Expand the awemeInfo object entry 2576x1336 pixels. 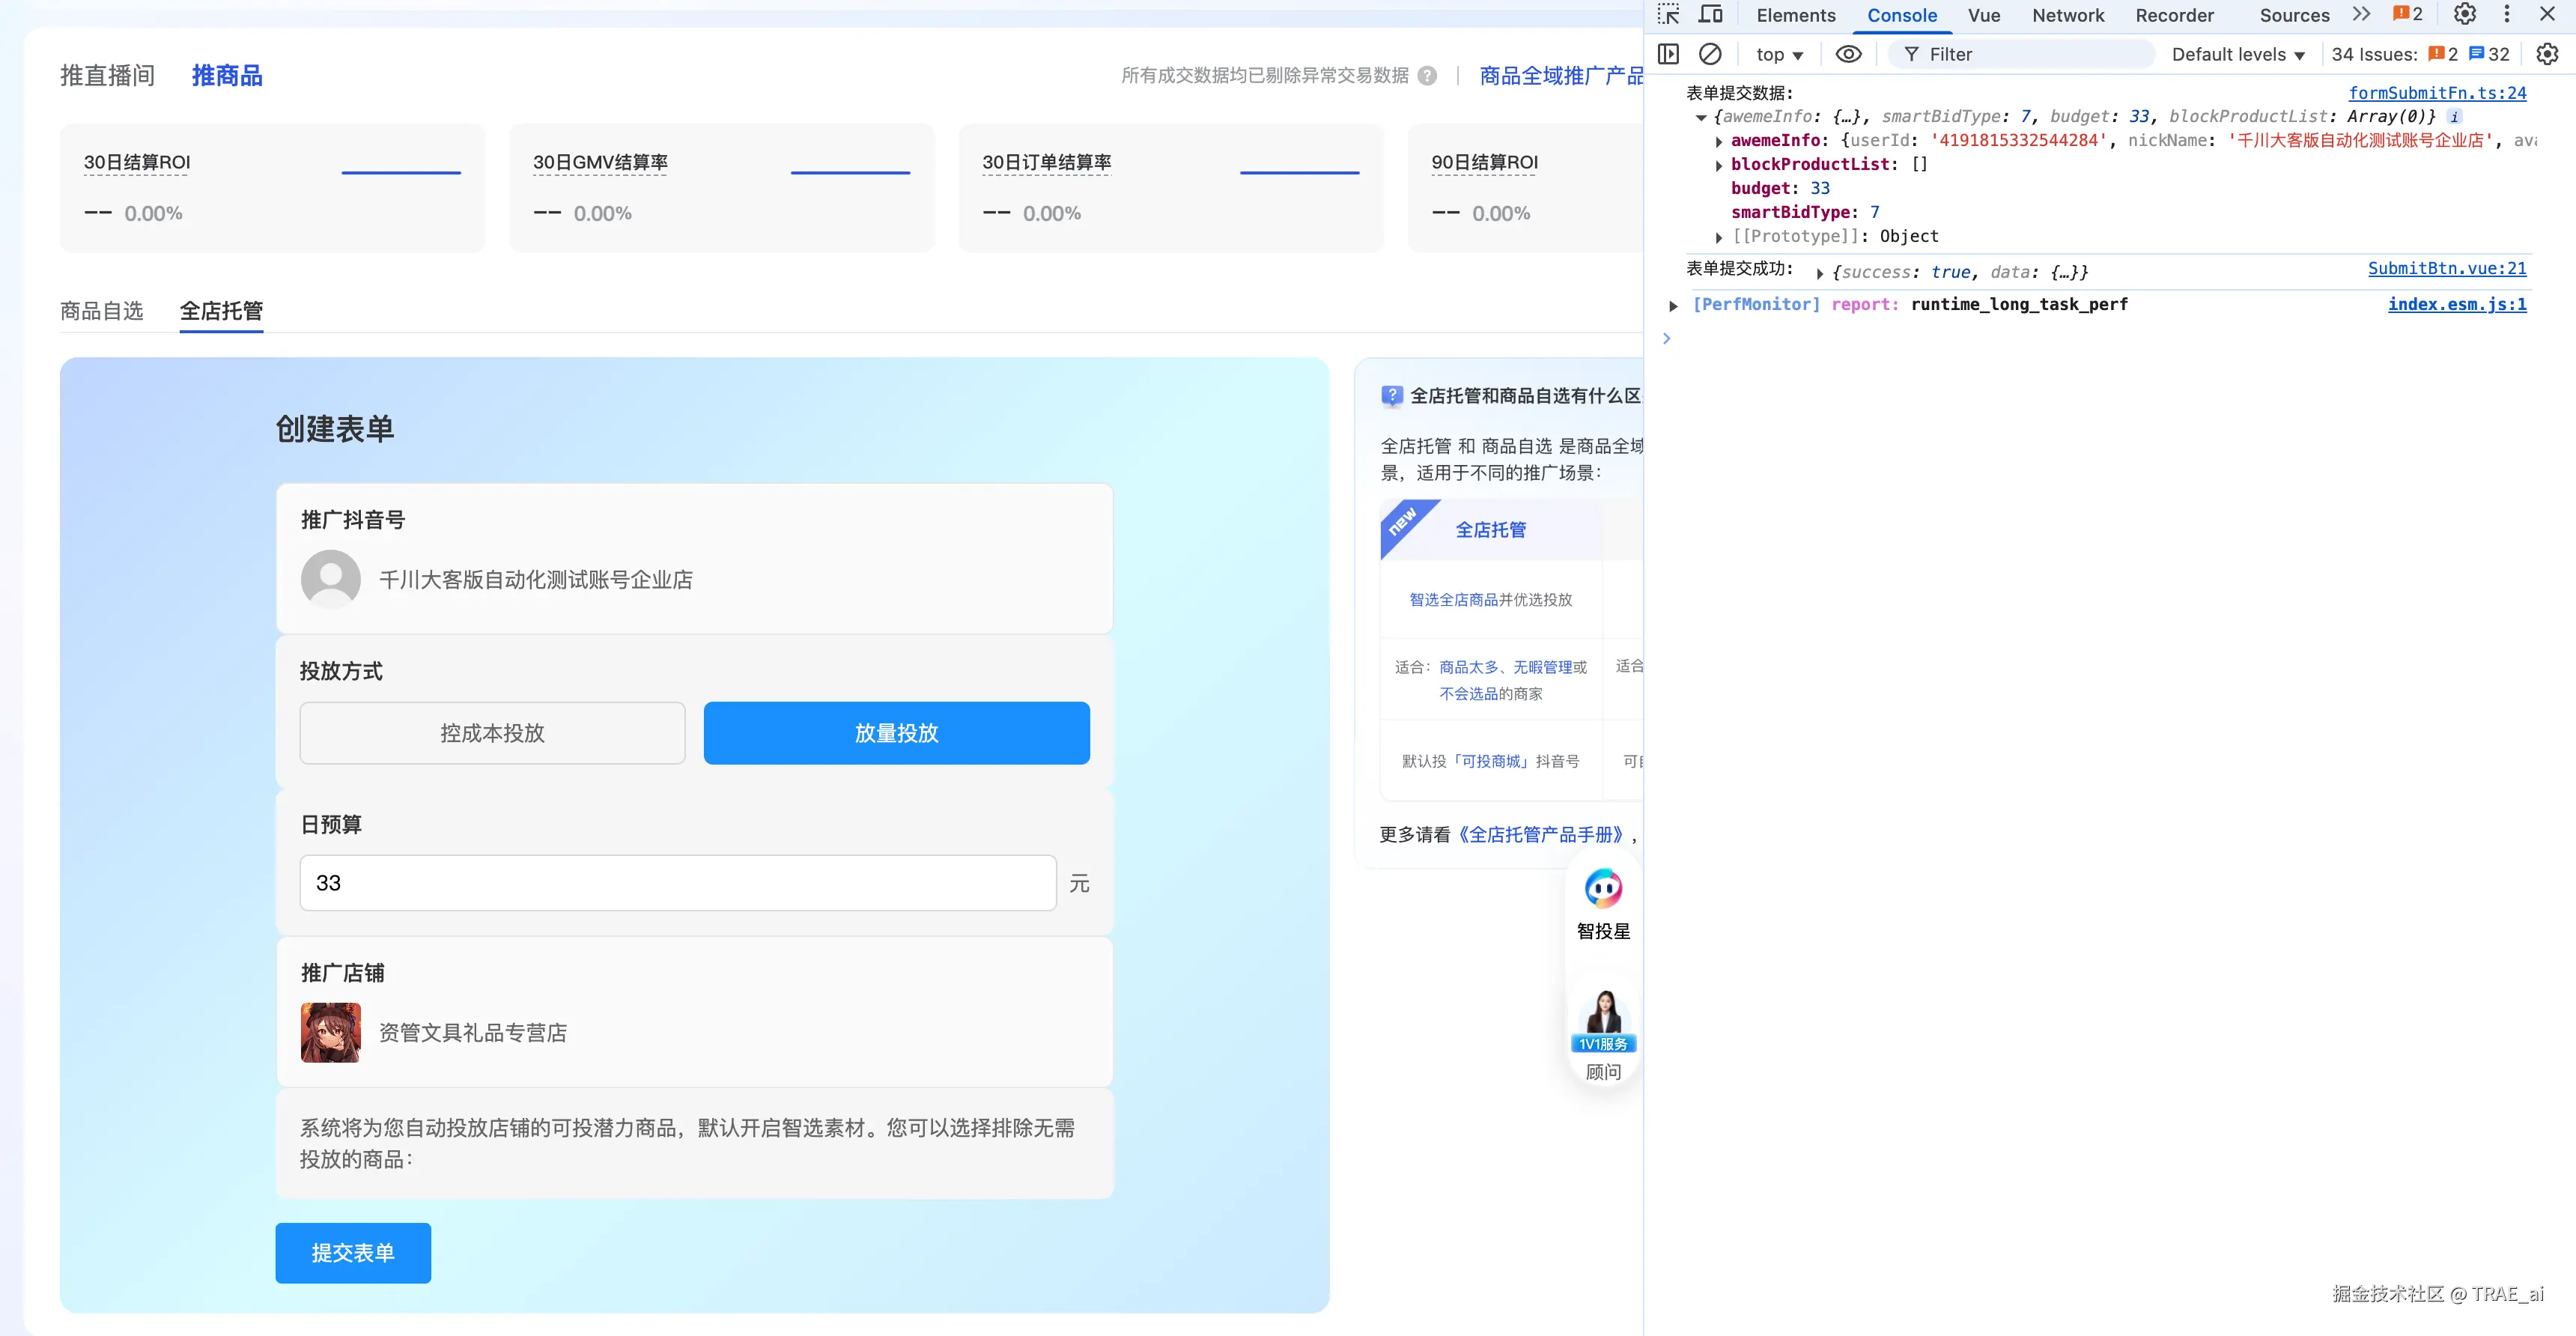point(1719,141)
